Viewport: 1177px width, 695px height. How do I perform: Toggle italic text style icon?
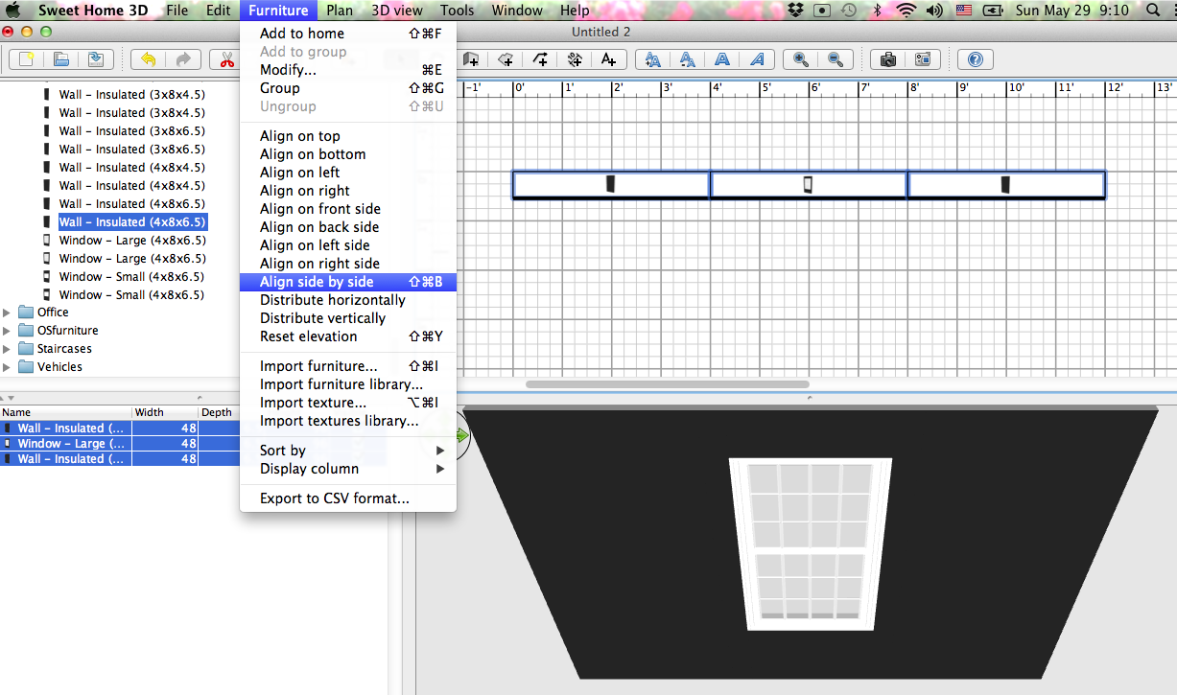pos(757,59)
